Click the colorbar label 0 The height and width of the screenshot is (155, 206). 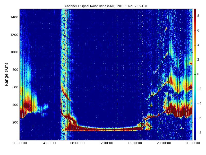click(x=198, y=74)
